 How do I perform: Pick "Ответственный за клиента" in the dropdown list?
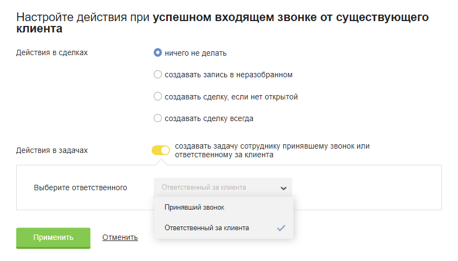click(x=207, y=228)
